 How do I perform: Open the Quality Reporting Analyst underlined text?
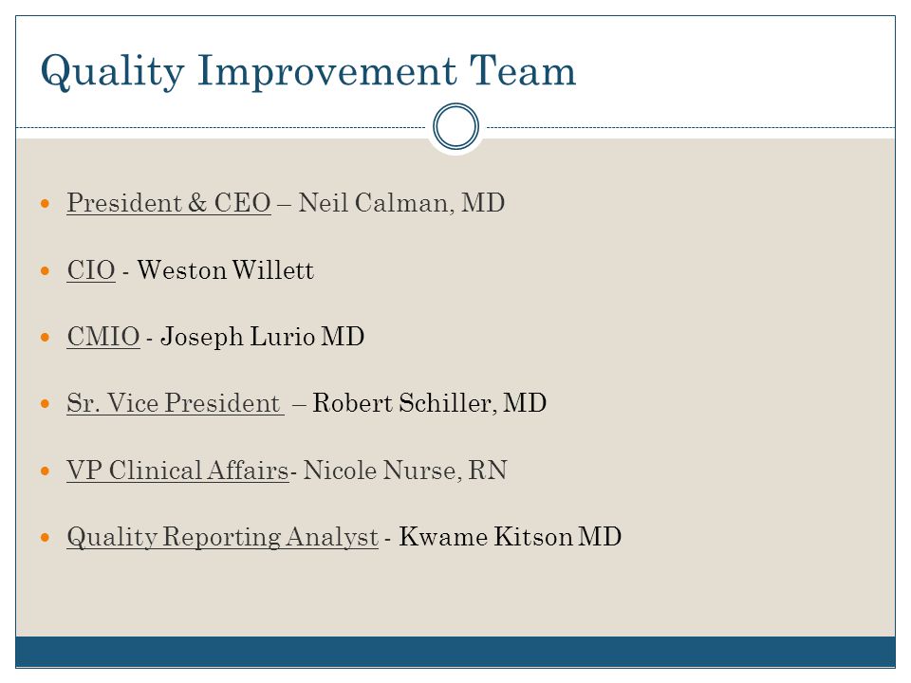(222, 537)
